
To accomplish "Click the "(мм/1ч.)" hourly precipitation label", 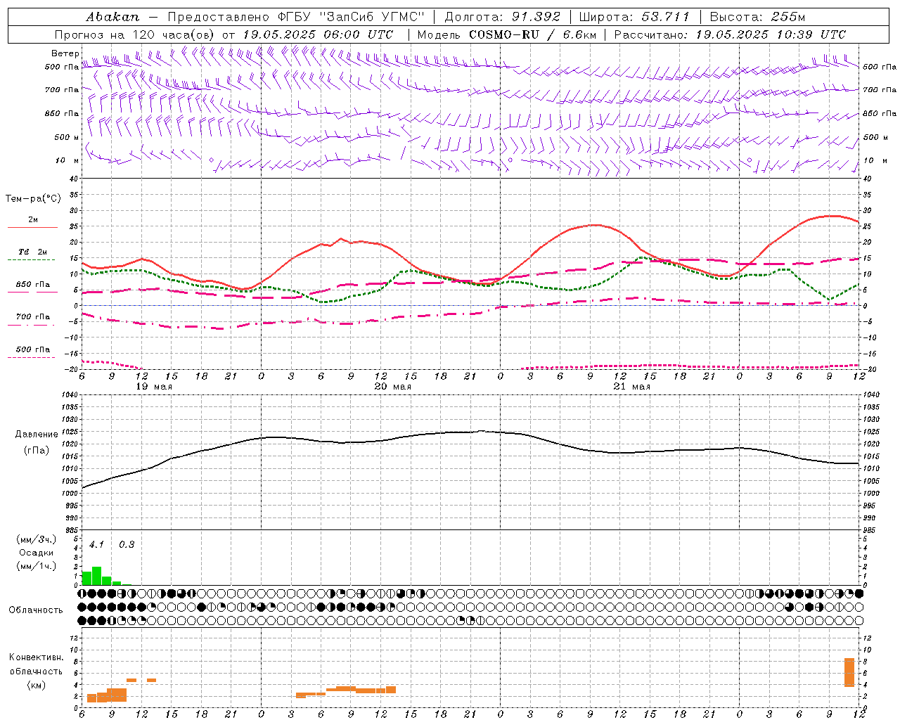I will [x=37, y=566].
